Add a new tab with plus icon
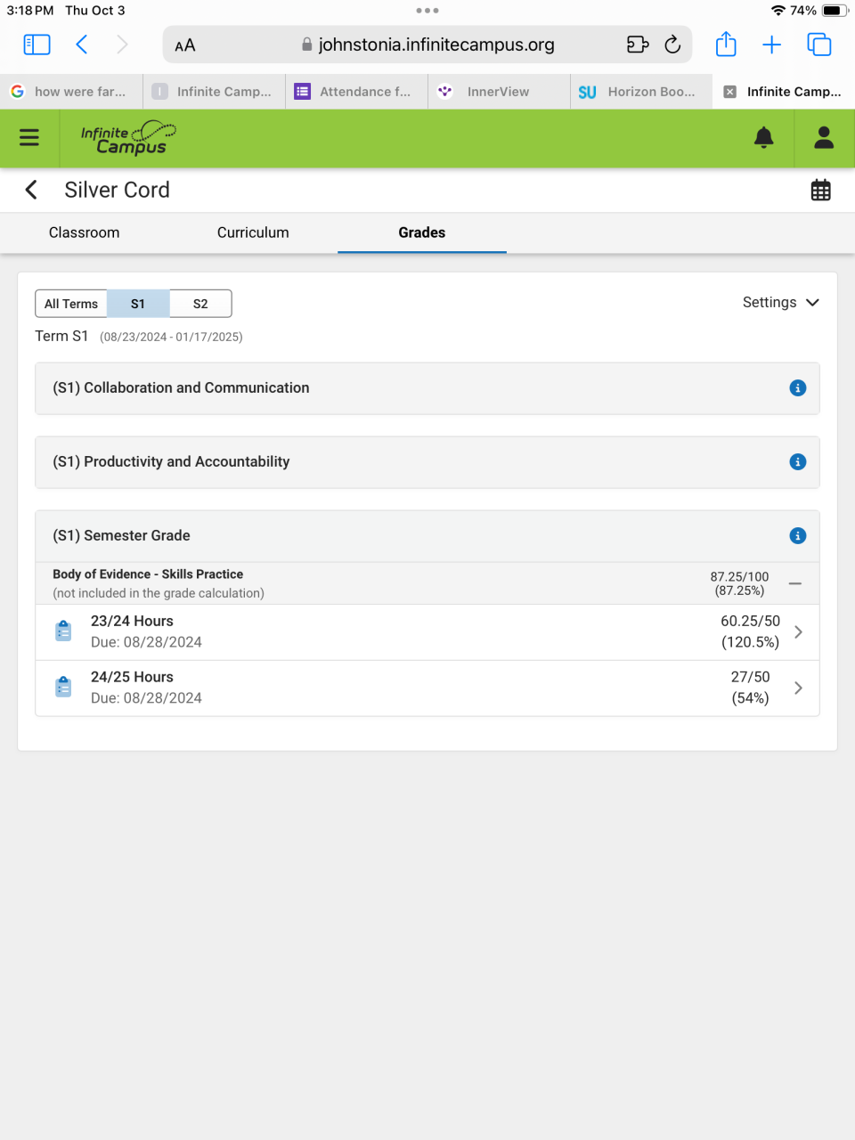 [772, 45]
